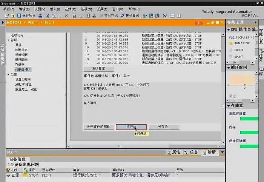Open the 任务 side tab
The image size is (264, 182).
pos(261,55)
